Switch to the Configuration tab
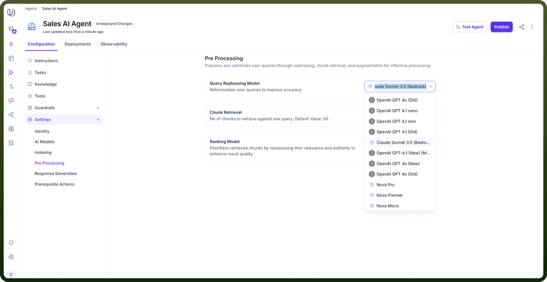 pos(41,44)
